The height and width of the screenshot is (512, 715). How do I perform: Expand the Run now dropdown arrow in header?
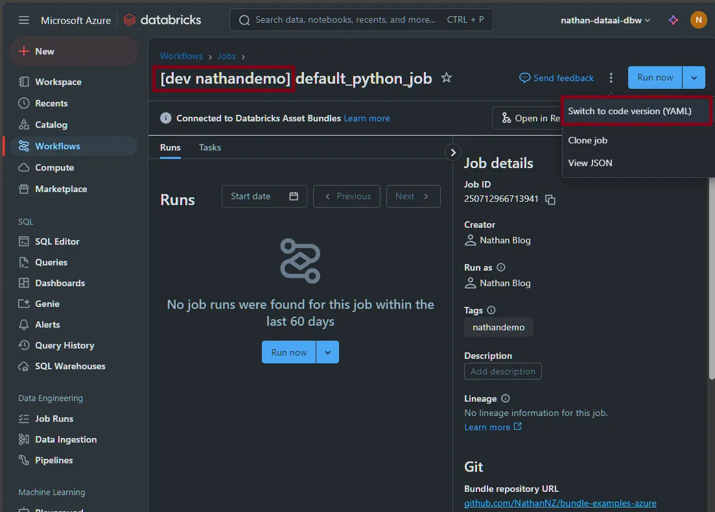click(x=694, y=78)
